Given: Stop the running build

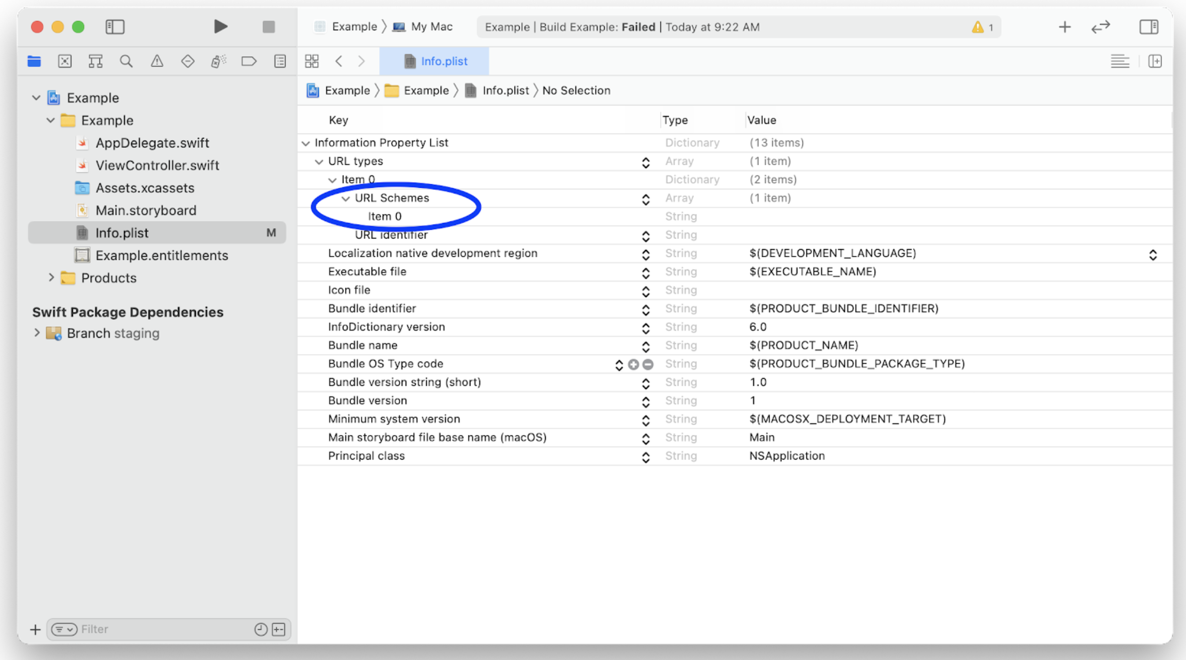Looking at the screenshot, I should (269, 27).
